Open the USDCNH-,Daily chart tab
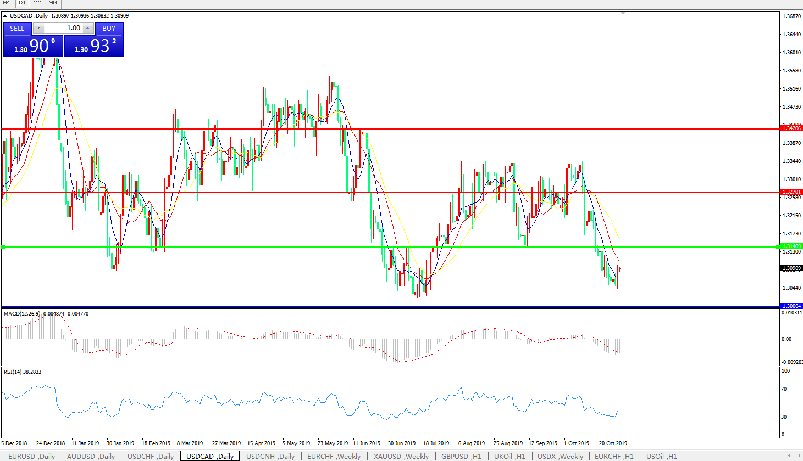Viewport: 803px width, 461px height. (270, 456)
